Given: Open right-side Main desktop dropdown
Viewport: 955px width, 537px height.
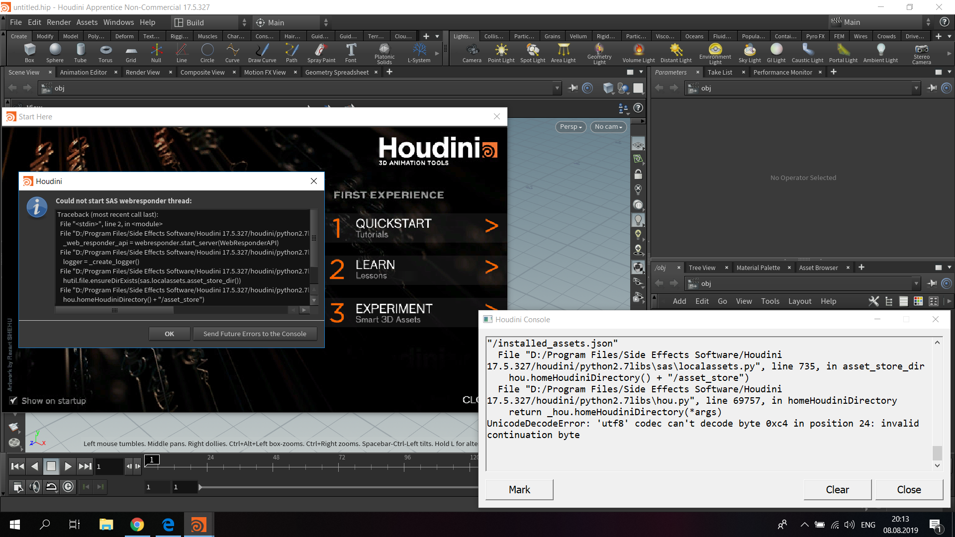Looking at the screenshot, I should [x=881, y=22].
